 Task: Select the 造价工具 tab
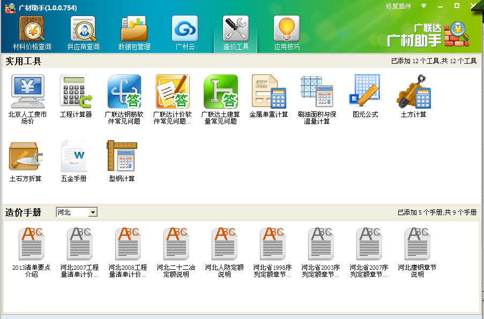pos(236,33)
